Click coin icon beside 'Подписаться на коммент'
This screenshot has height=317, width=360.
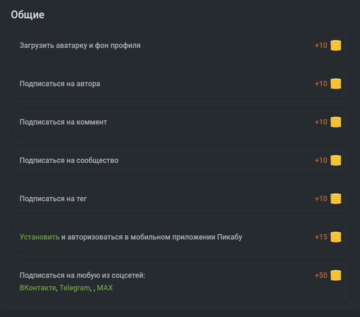(x=336, y=122)
